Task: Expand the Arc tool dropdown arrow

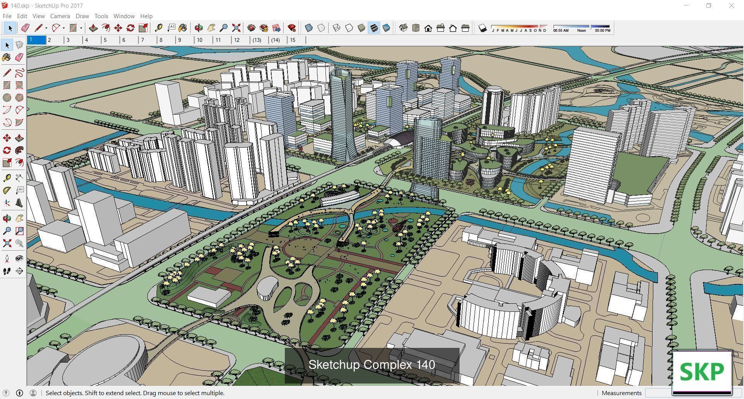Action: point(64,28)
